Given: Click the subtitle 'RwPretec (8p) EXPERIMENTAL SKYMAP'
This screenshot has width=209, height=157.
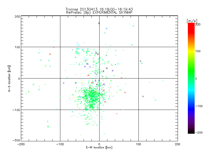Looking at the screenshot, I should tap(99, 13).
